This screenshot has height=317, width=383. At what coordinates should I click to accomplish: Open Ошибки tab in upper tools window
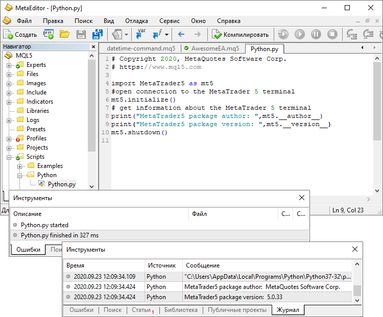[28, 249]
